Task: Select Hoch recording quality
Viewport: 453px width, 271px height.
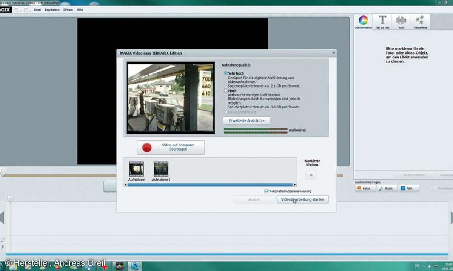Action: click(226, 91)
